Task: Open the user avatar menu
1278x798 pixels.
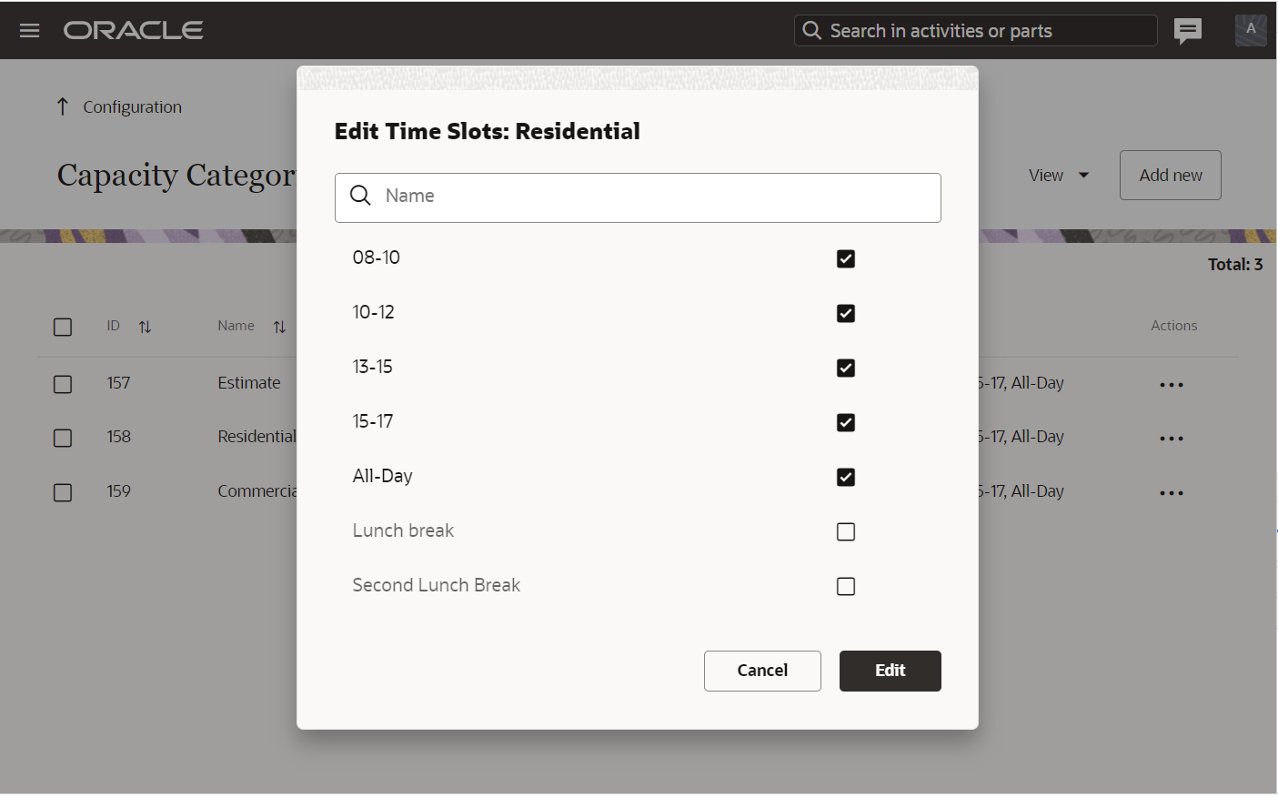Action: [x=1250, y=30]
